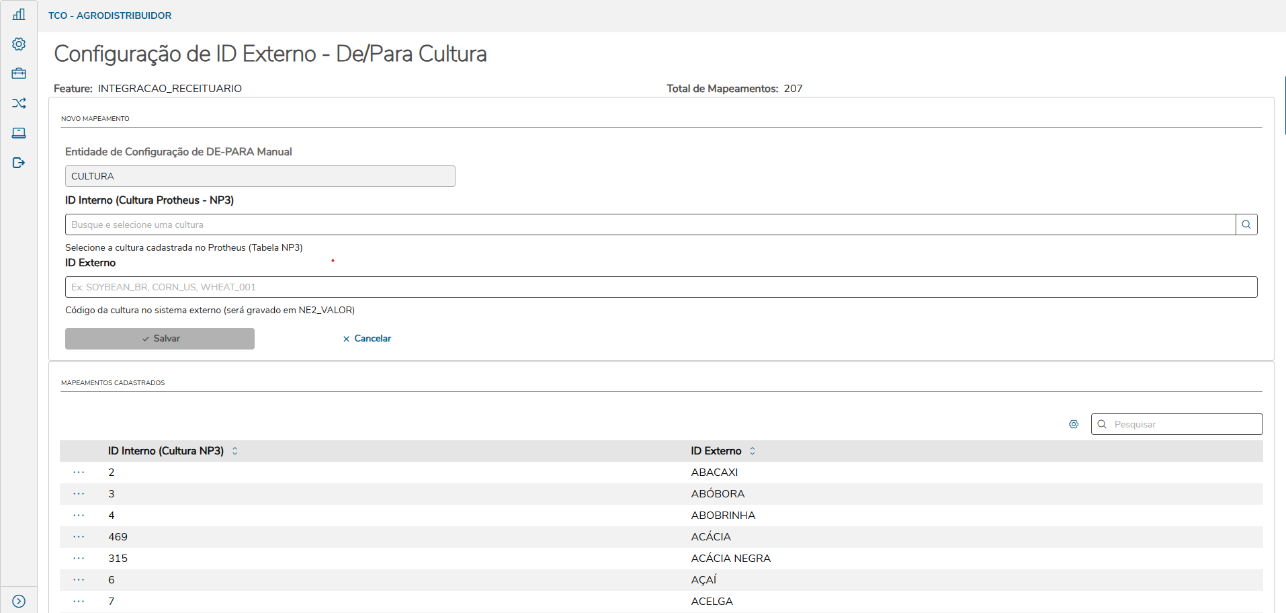Focus the culture lookup input field

[650, 224]
